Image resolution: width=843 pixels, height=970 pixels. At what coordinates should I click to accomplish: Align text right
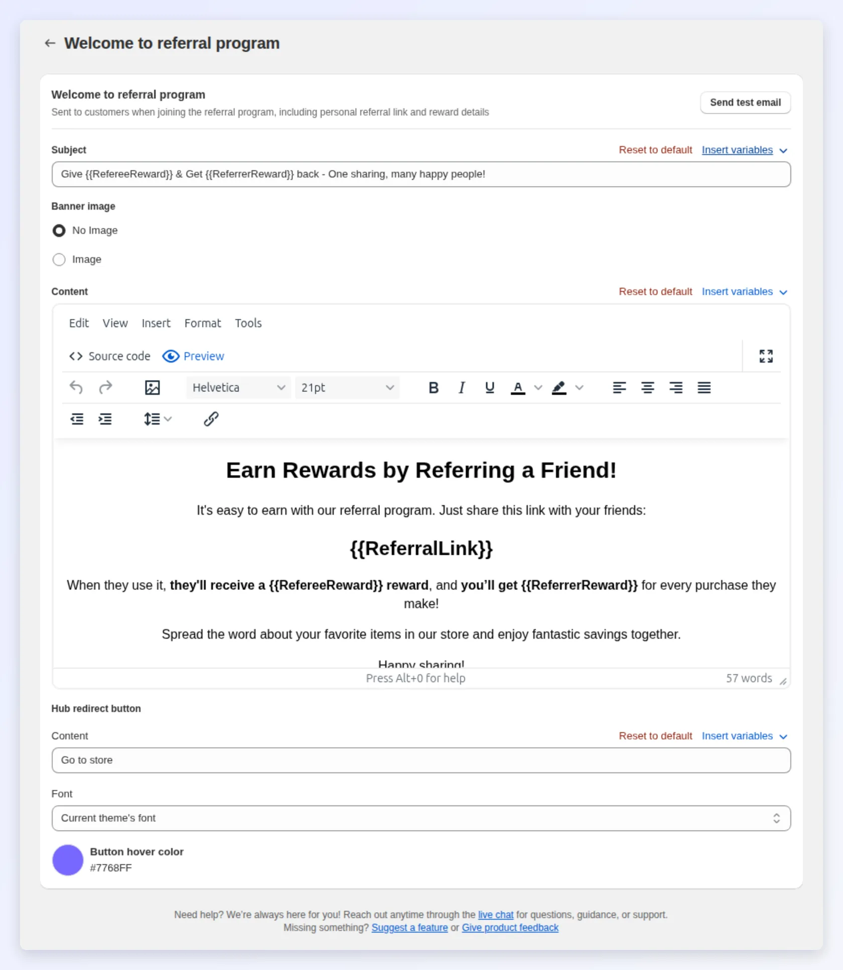(x=676, y=388)
